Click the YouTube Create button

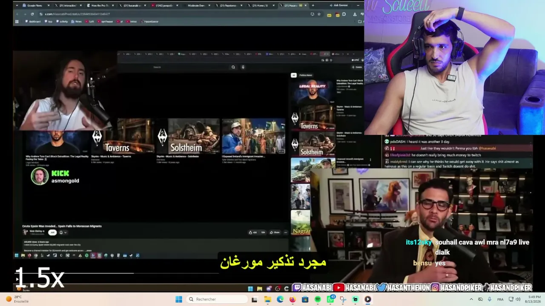point(356,67)
